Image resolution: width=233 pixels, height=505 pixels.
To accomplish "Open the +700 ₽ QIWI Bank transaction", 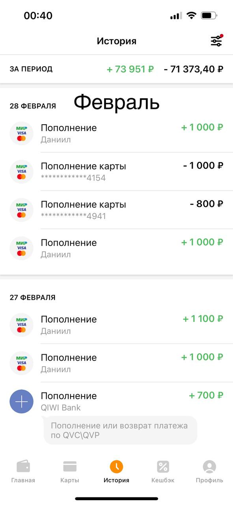I will [116, 401].
